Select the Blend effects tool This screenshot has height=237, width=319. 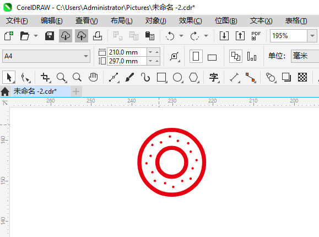click(x=271, y=77)
